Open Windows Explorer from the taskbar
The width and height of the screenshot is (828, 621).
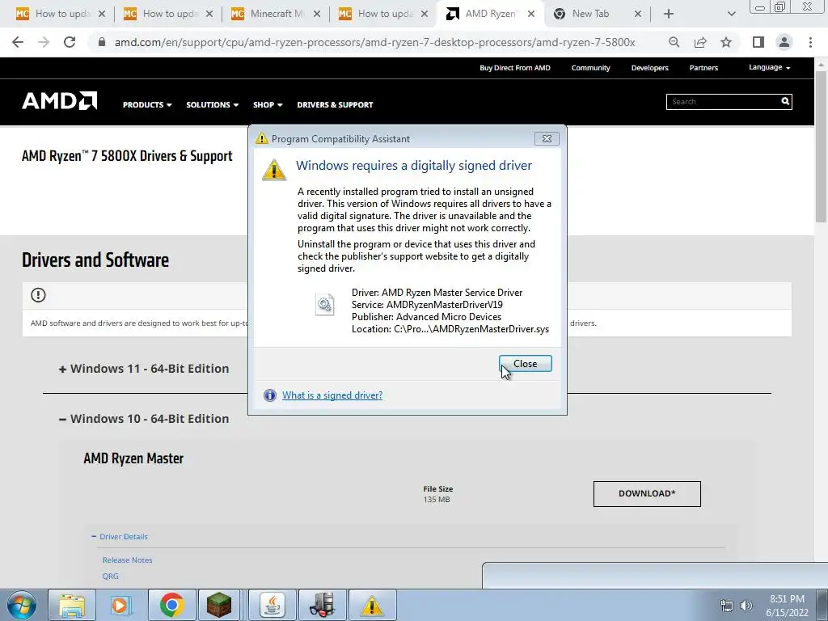tap(72, 605)
